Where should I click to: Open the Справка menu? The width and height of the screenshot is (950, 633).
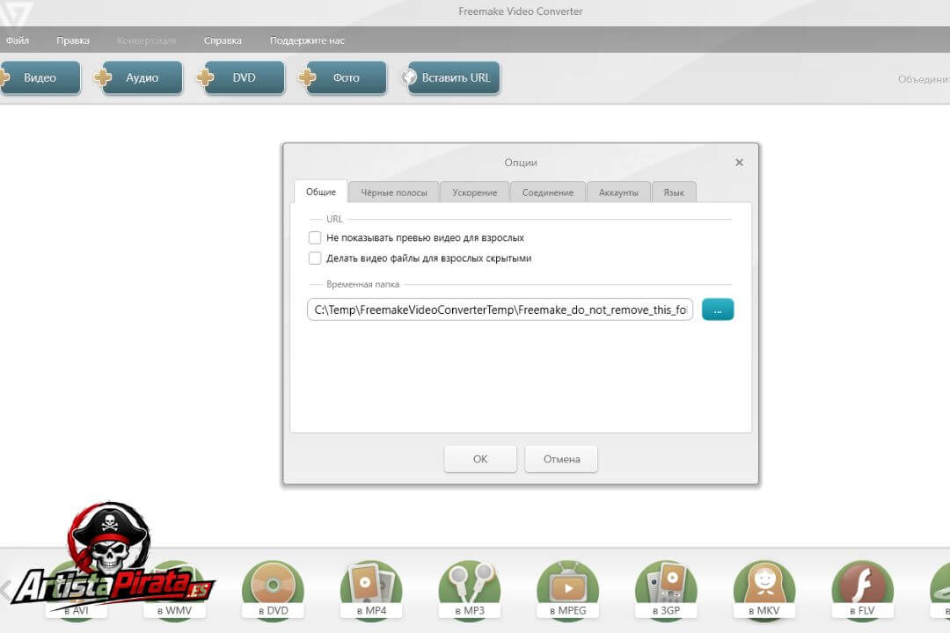223,40
